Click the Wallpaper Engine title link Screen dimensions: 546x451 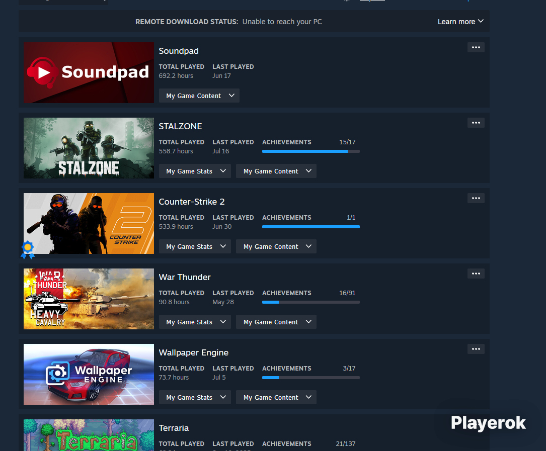click(x=194, y=352)
